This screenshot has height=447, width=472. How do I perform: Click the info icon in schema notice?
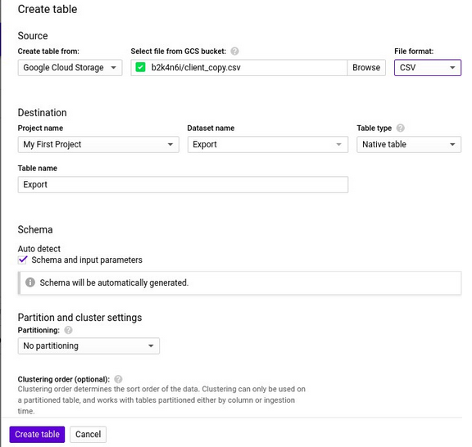[x=30, y=282]
